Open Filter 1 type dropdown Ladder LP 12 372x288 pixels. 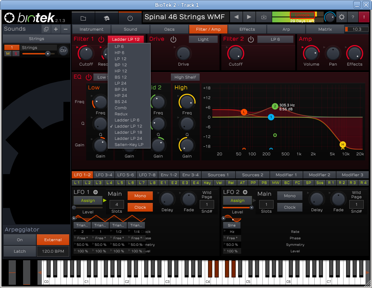click(x=126, y=39)
